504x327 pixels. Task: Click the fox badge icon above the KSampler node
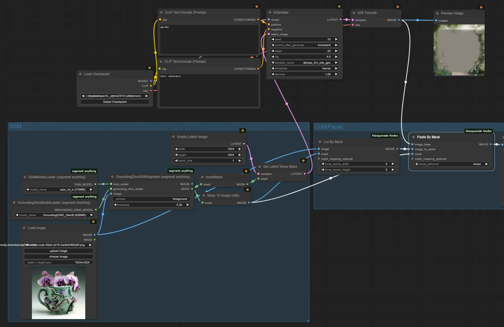coord(339,6)
